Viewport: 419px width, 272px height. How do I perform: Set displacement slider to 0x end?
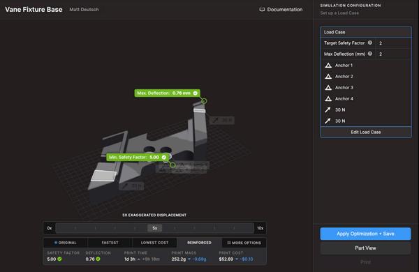pos(50,228)
